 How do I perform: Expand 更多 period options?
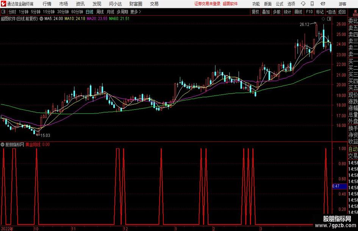136,12
